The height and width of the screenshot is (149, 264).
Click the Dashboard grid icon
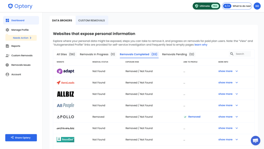[x=7, y=20]
